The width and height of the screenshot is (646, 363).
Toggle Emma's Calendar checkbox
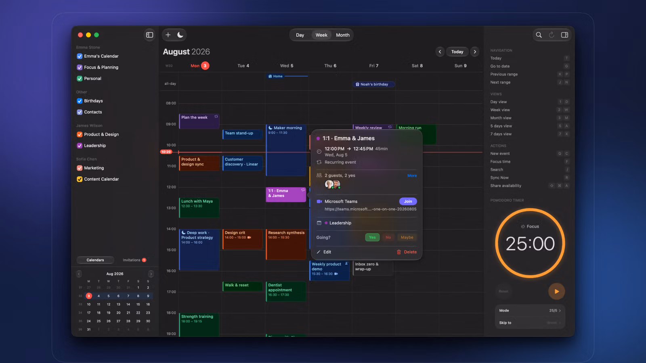tap(80, 56)
